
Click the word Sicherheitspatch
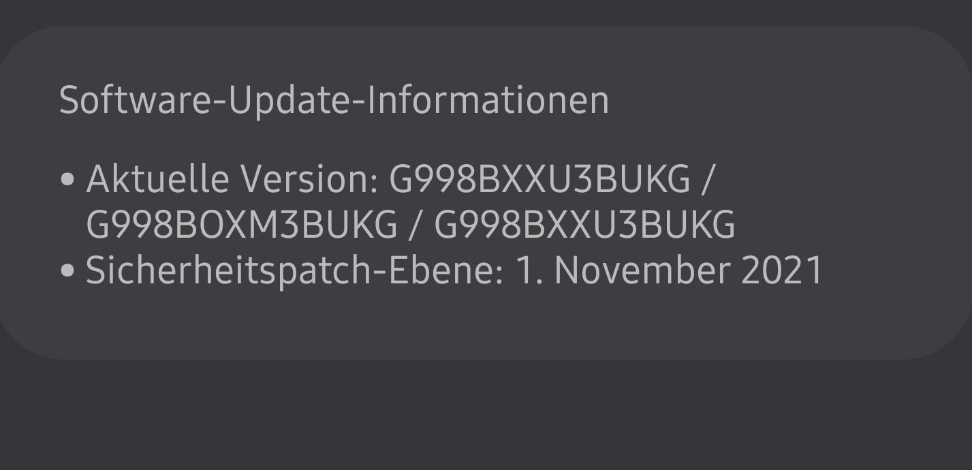[228, 270]
